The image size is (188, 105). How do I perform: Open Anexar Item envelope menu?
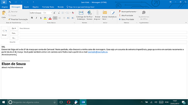pyautogui.click(x=105, y=15)
